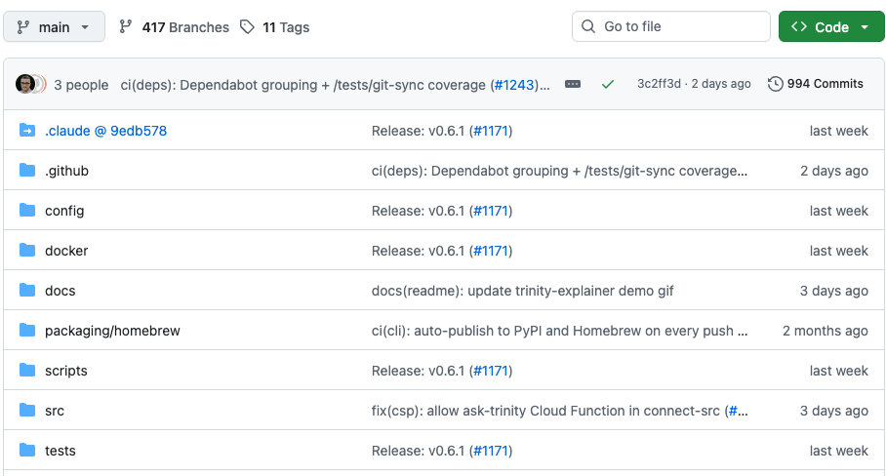Open #1171 link in the tests row
This screenshot has height=476, width=886.
[491, 451]
